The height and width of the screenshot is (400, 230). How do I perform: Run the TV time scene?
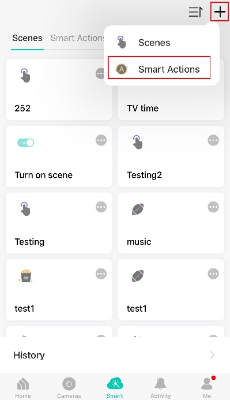coord(171,102)
